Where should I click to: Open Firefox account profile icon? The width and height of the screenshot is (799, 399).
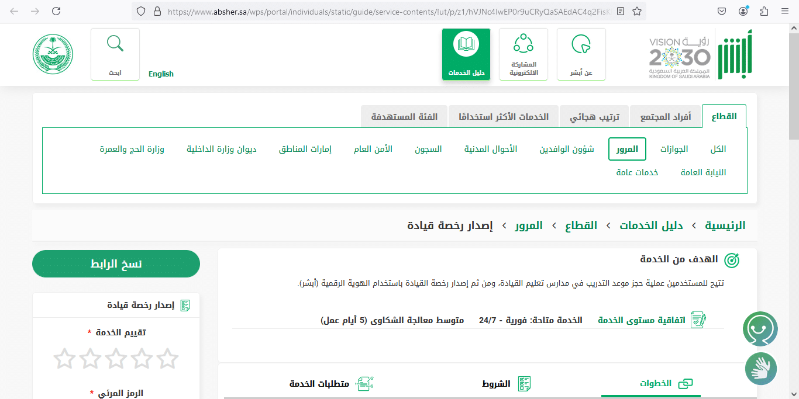743,11
